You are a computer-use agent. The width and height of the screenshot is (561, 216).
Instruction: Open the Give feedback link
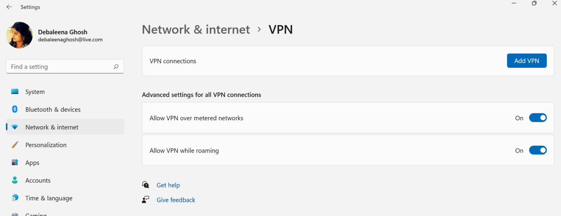click(176, 200)
